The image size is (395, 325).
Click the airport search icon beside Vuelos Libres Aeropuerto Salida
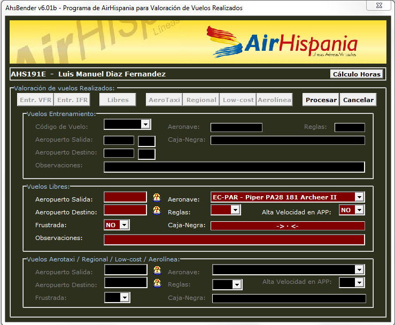tap(157, 197)
